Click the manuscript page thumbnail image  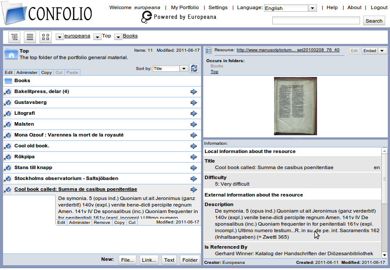point(295,106)
